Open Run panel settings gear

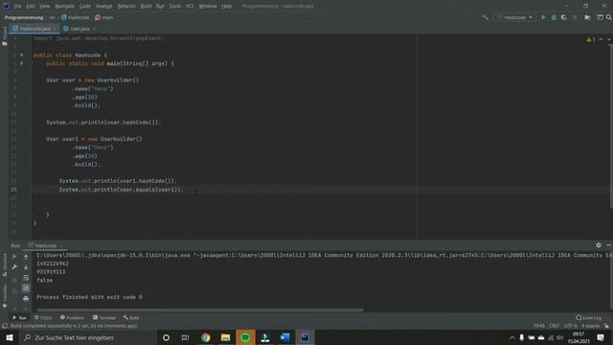(x=598, y=245)
